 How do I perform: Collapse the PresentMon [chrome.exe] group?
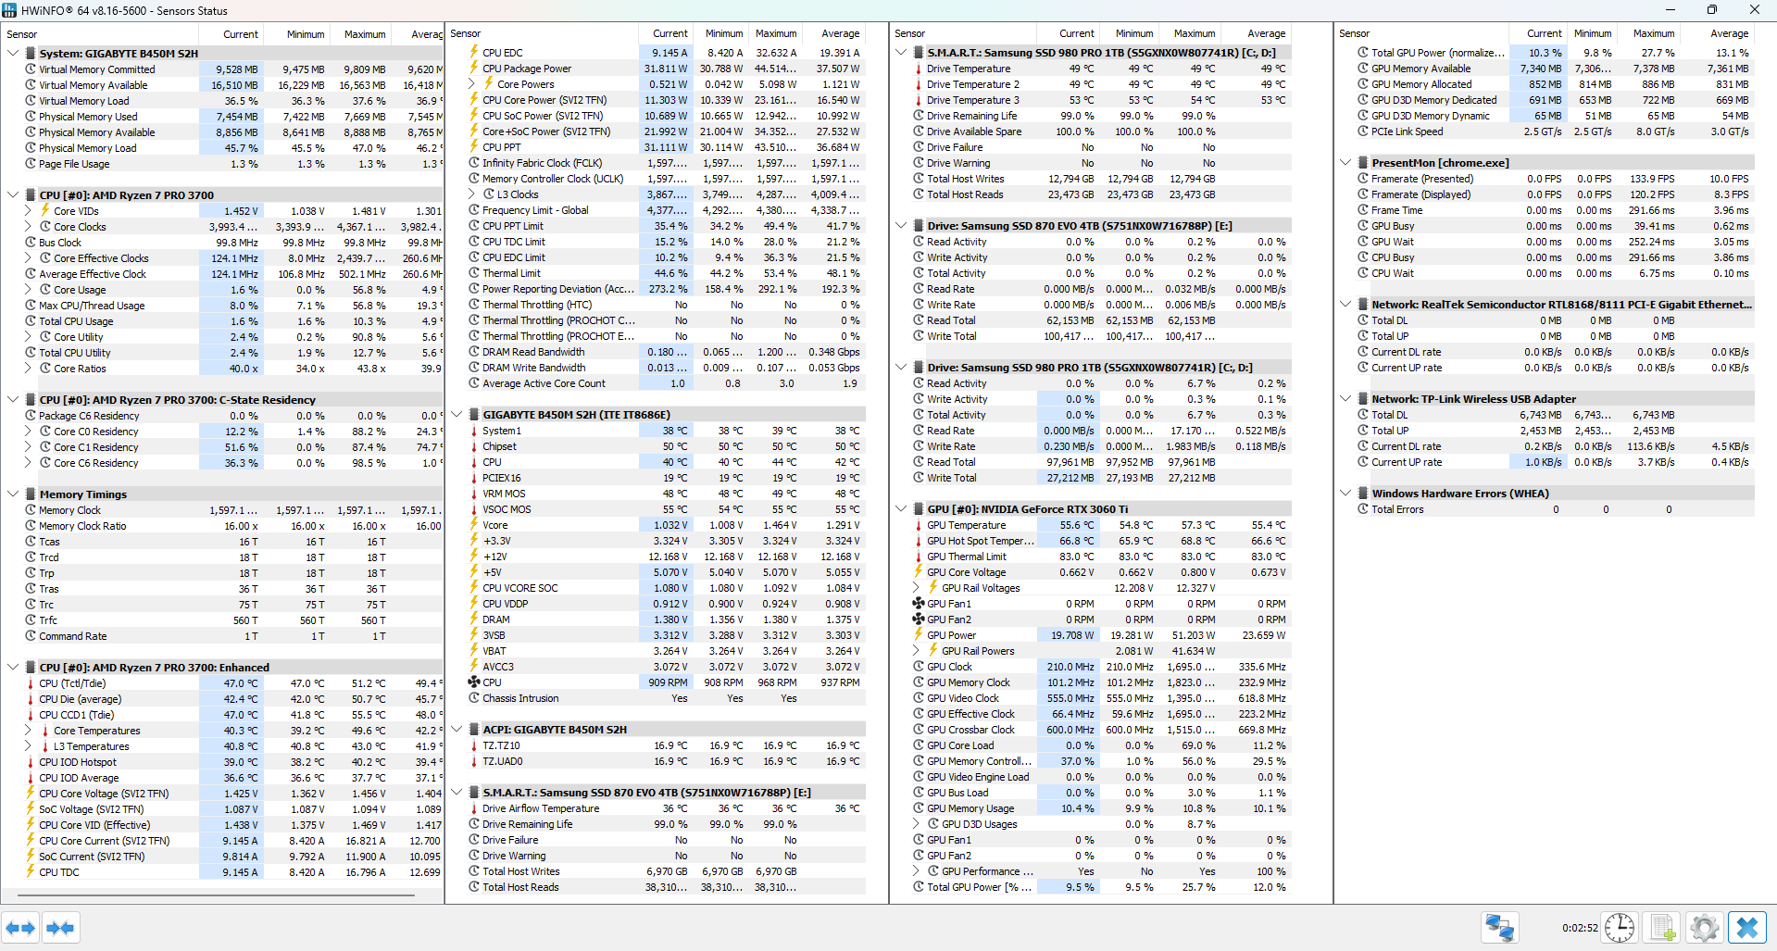point(1345,163)
